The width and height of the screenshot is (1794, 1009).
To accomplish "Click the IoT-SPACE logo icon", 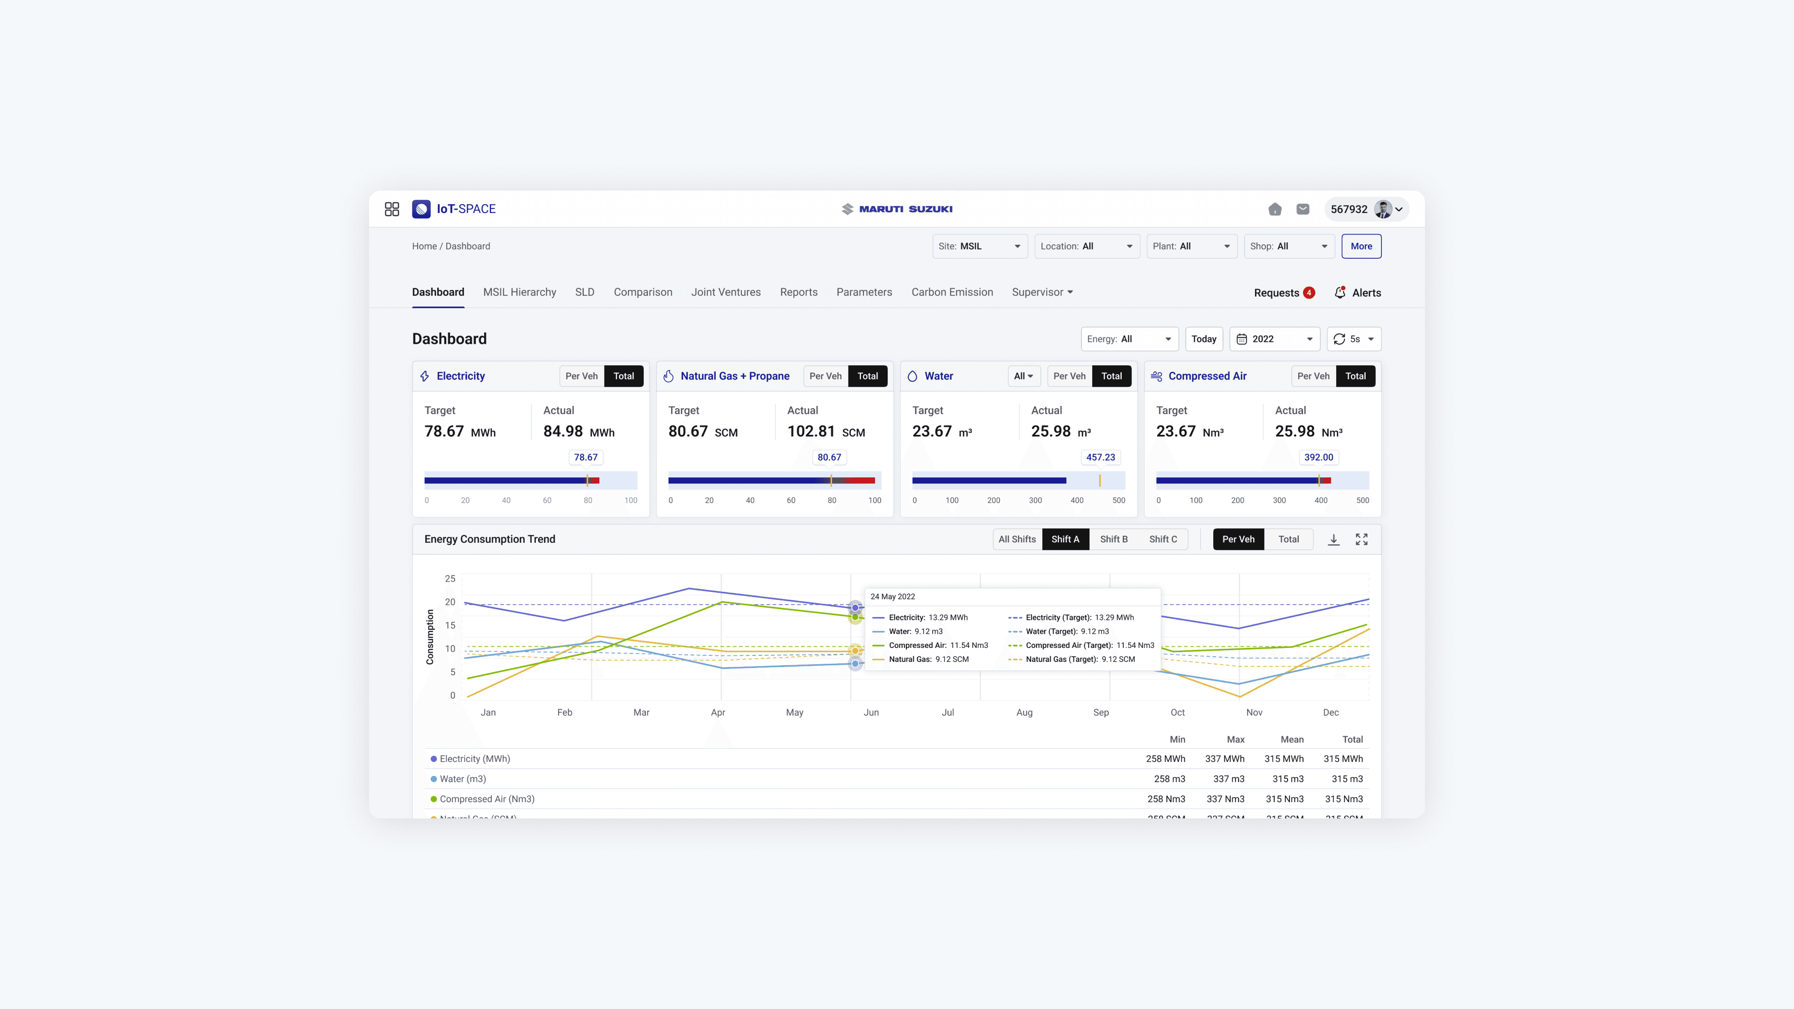I will pos(420,209).
